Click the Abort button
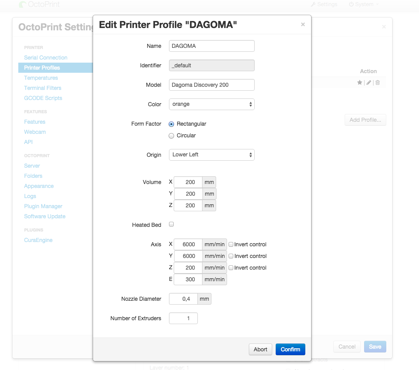The height and width of the screenshot is (370, 419). point(260,349)
